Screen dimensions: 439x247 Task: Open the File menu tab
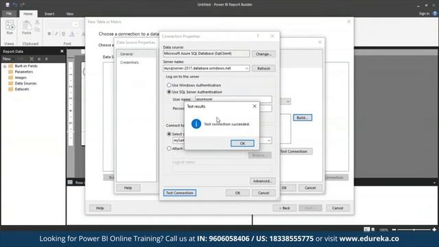(x=9, y=14)
